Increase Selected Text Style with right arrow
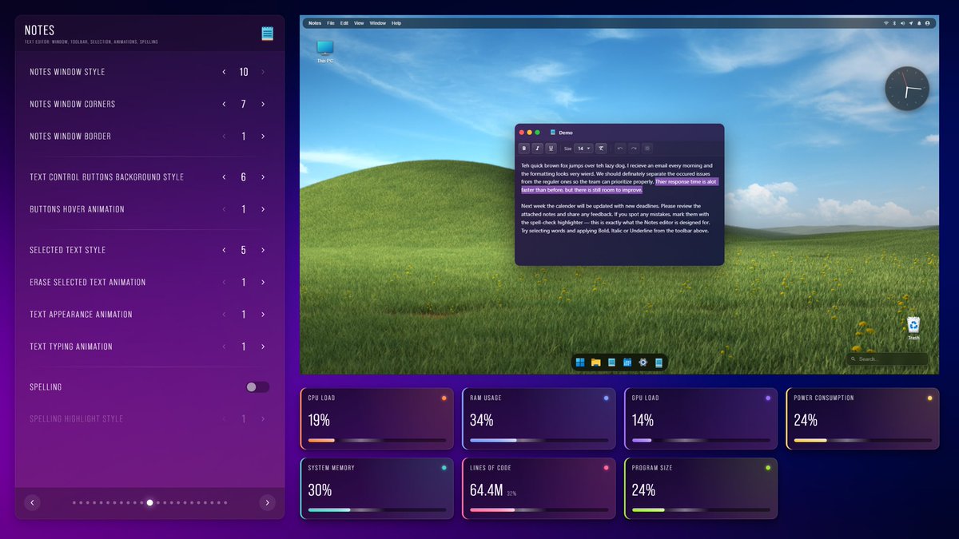Screen dimensions: 959x539 click(263, 250)
